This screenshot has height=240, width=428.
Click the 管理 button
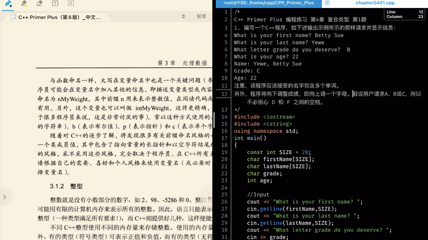click(x=201, y=16)
